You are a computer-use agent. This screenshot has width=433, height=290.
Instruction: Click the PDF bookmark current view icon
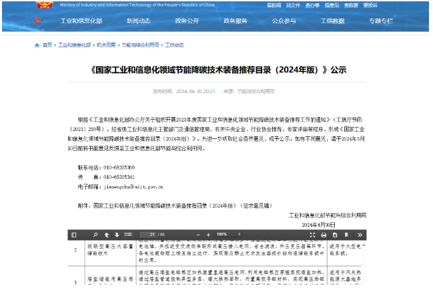coord(346,235)
